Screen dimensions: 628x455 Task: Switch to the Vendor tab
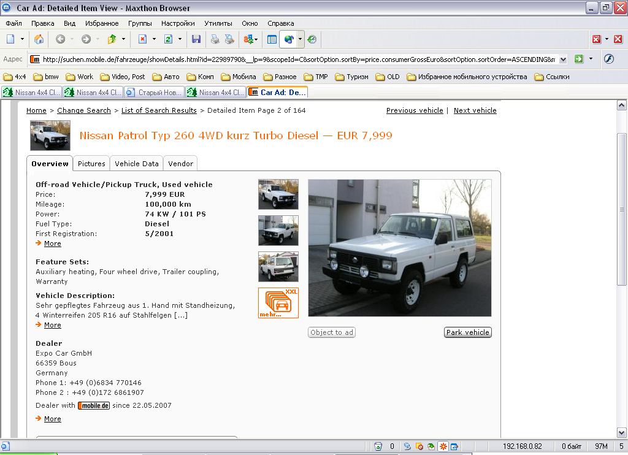(x=181, y=163)
